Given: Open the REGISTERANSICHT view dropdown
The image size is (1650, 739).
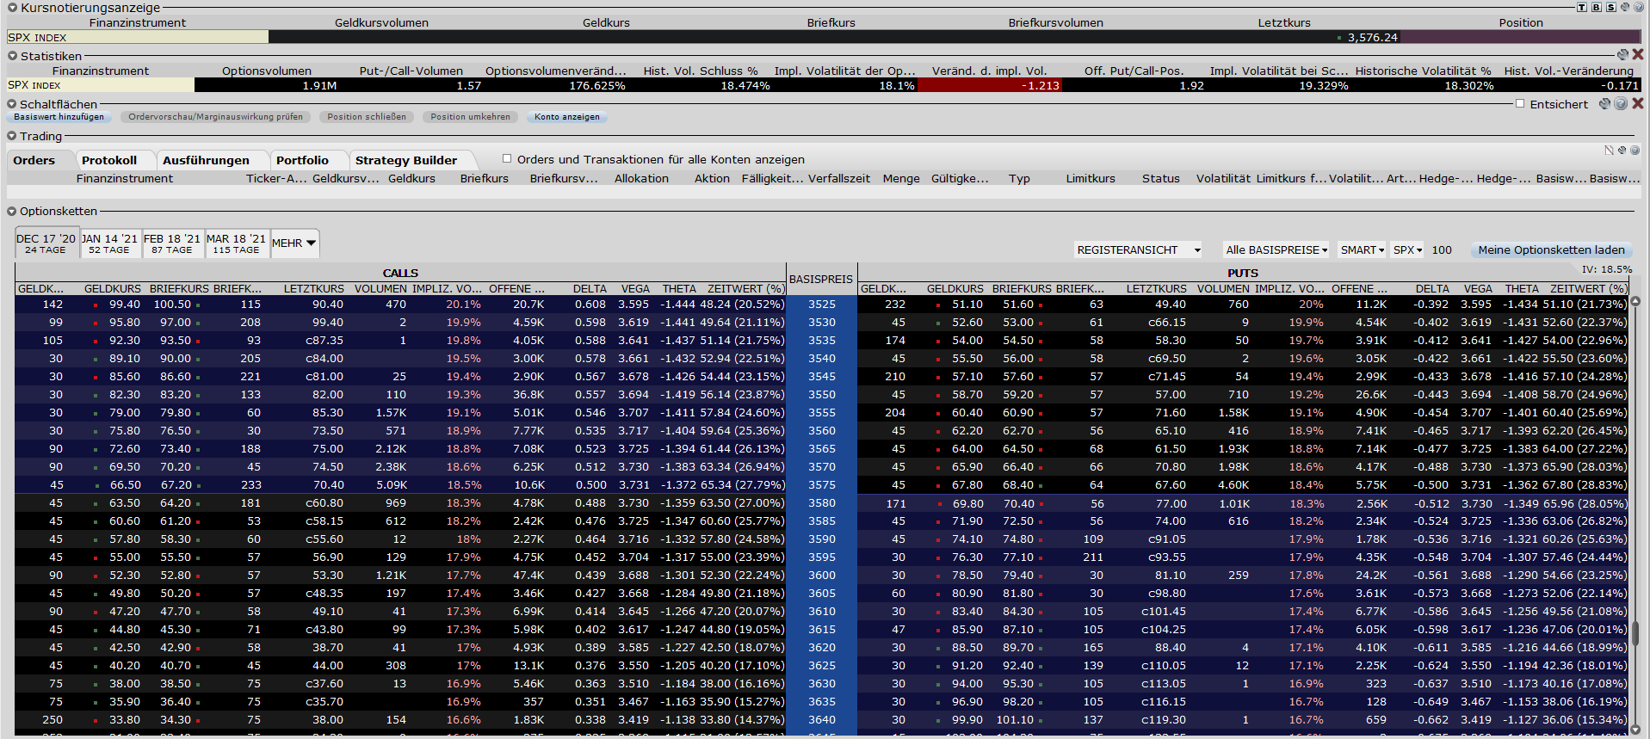Looking at the screenshot, I should pyautogui.click(x=1138, y=249).
